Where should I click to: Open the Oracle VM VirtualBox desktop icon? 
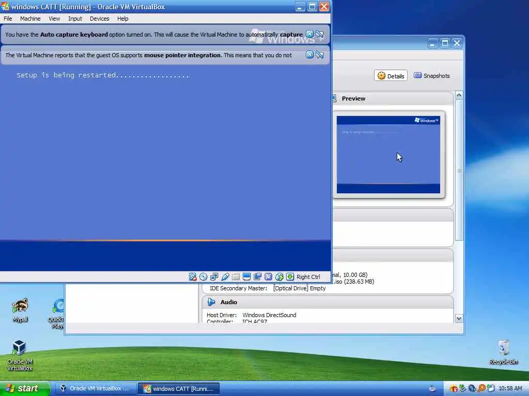[20, 355]
